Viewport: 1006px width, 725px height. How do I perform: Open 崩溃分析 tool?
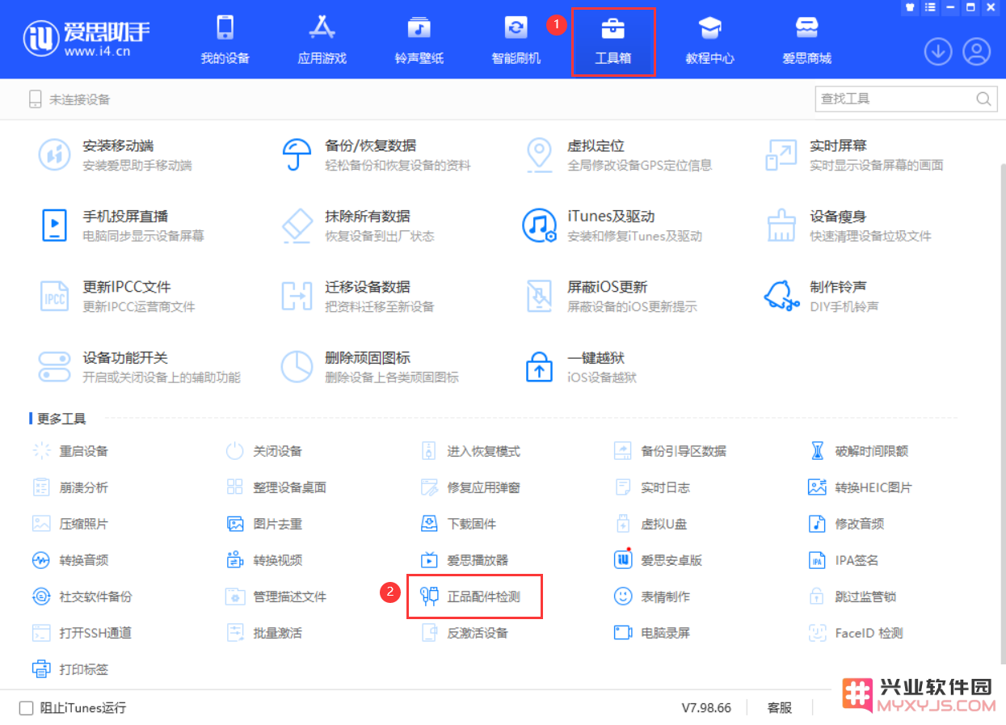[70, 487]
